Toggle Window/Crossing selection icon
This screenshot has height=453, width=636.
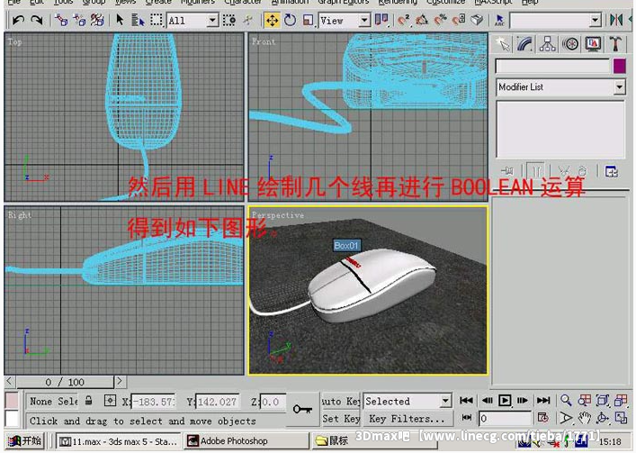229,20
